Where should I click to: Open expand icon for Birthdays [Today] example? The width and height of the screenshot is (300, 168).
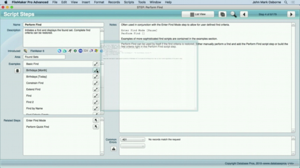[x=96, y=77]
